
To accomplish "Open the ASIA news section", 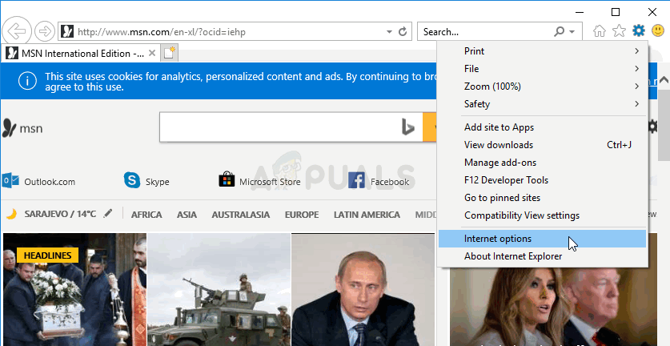I will click(187, 215).
